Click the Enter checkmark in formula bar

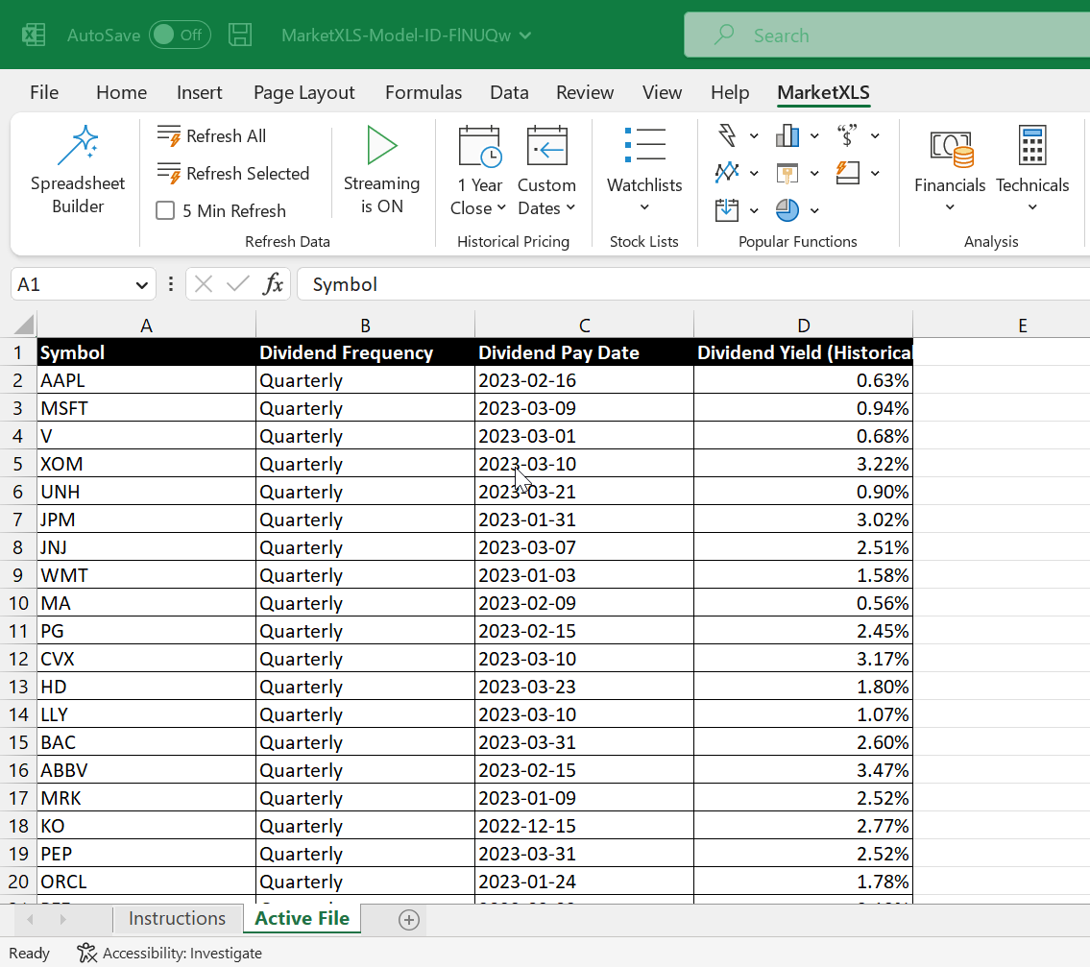pyautogui.click(x=238, y=284)
